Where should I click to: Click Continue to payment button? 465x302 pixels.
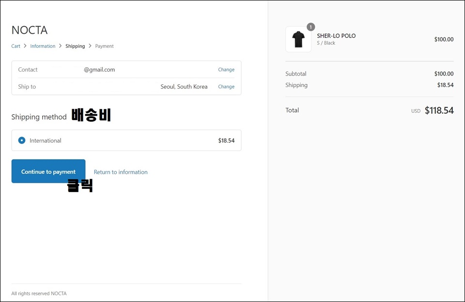tap(48, 171)
